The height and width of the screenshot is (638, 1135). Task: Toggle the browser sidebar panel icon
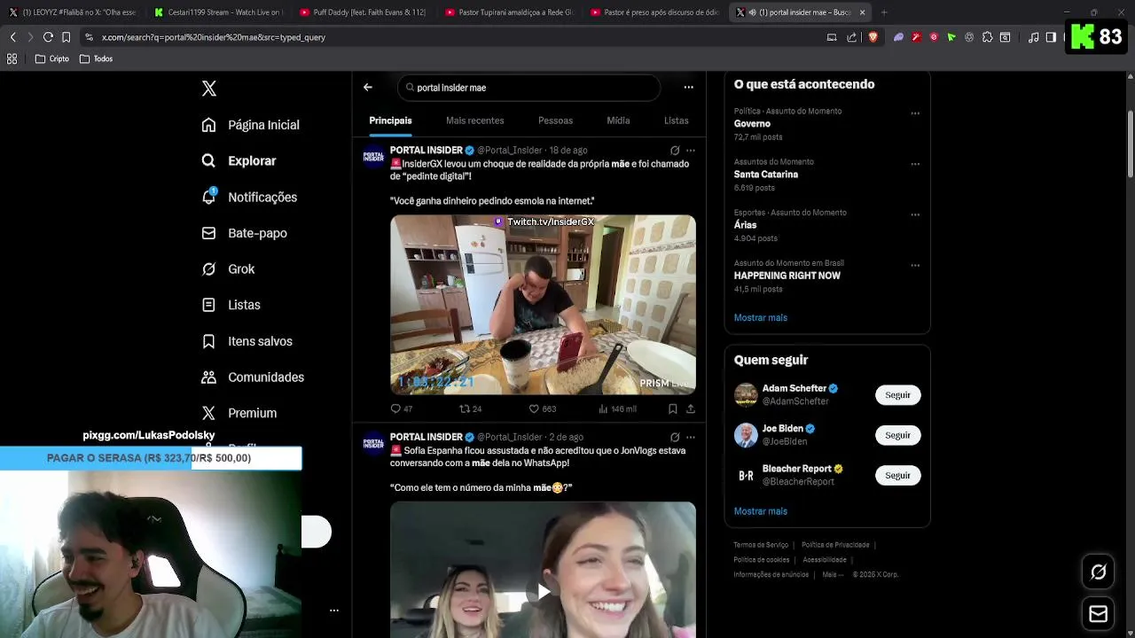click(x=1051, y=37)
